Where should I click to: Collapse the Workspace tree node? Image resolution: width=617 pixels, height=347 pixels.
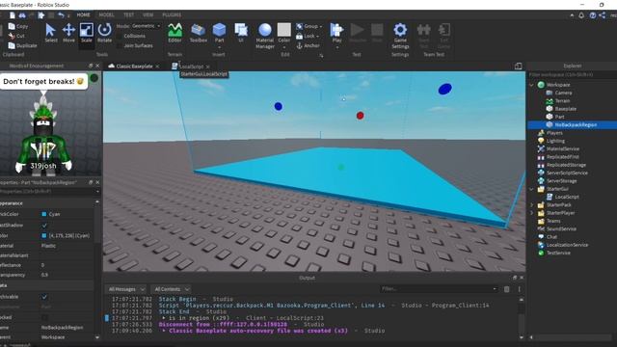coord(531,85)
